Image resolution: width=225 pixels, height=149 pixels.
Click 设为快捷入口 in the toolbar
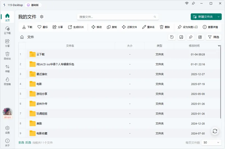coord(188,27)
